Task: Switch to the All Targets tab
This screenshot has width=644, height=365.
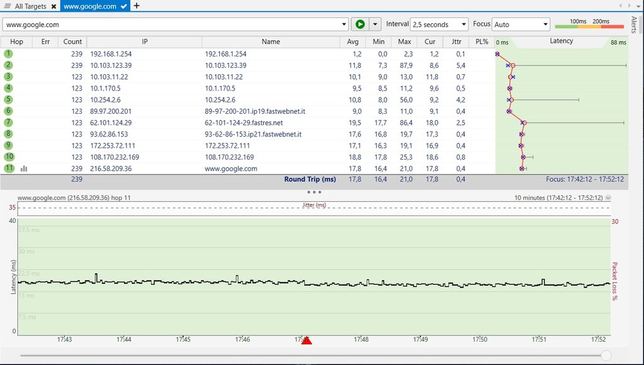Action: coord(30,6)
